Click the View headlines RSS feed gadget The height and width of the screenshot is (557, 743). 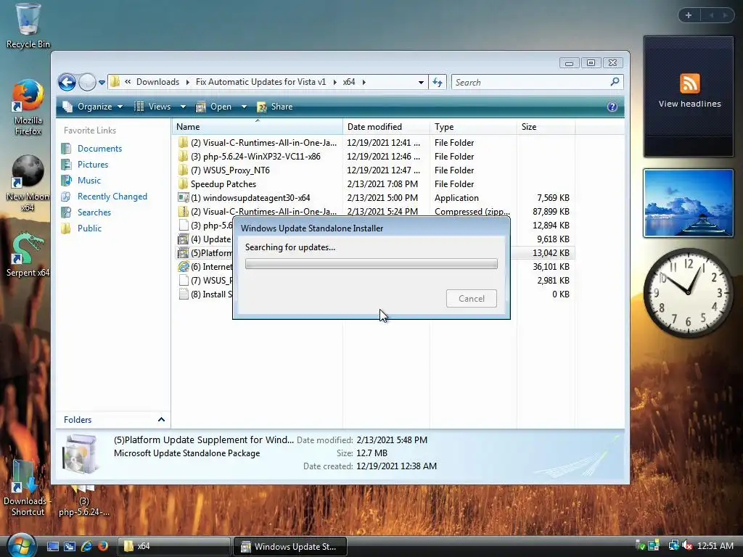coord(689,96)
